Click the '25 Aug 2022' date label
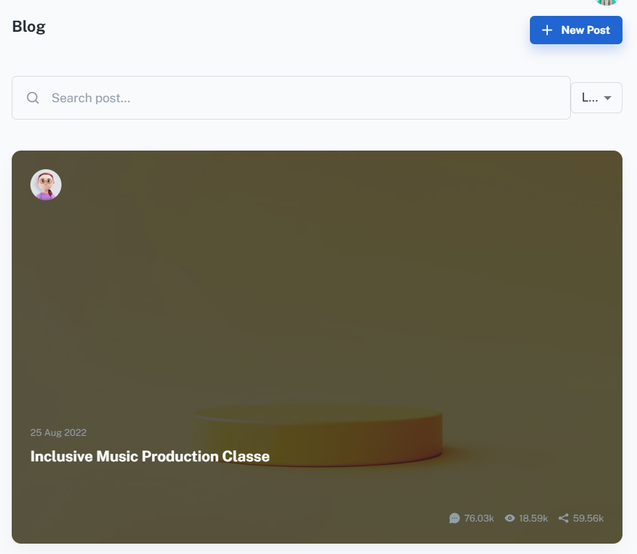The image size is (637, 554). tap(59, 432)
